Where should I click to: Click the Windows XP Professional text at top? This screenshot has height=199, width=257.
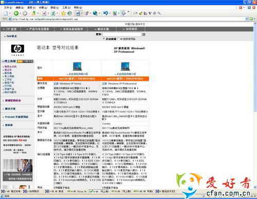click(x=130, y=50)
